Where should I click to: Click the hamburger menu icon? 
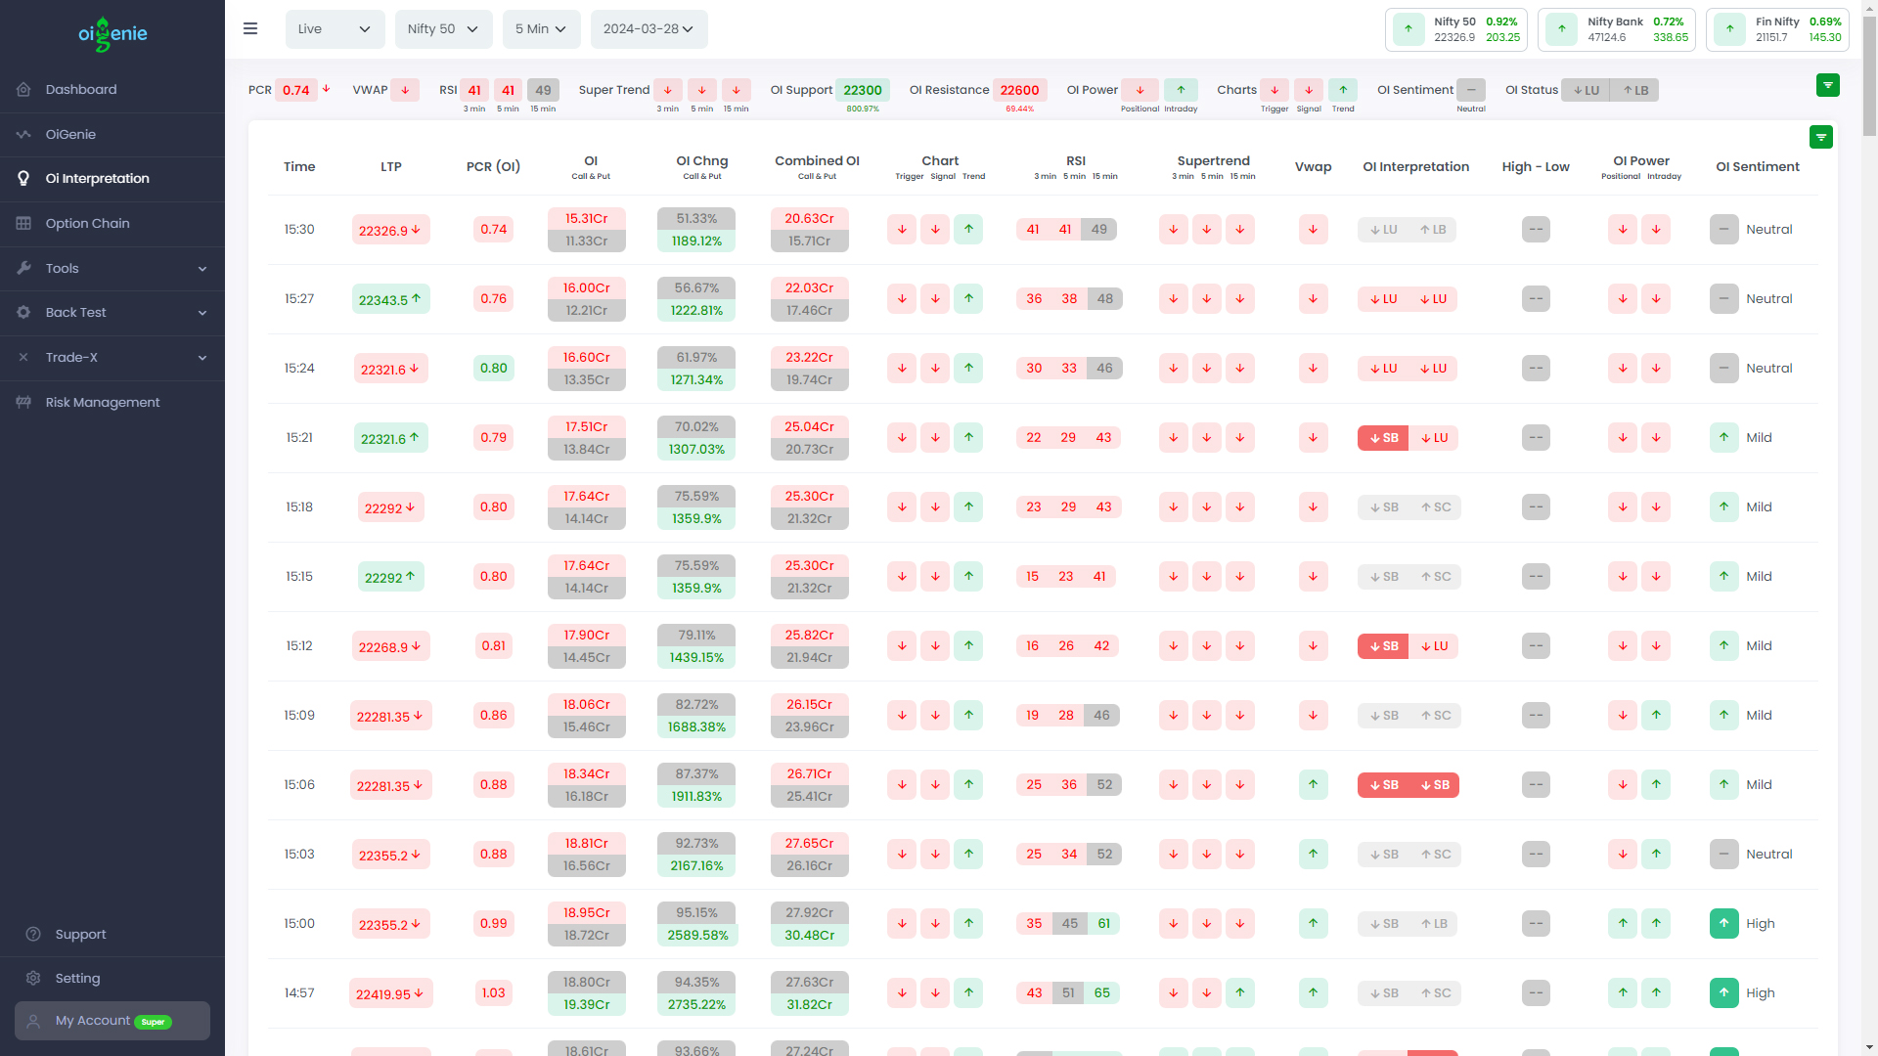click(x=250, y=29)
